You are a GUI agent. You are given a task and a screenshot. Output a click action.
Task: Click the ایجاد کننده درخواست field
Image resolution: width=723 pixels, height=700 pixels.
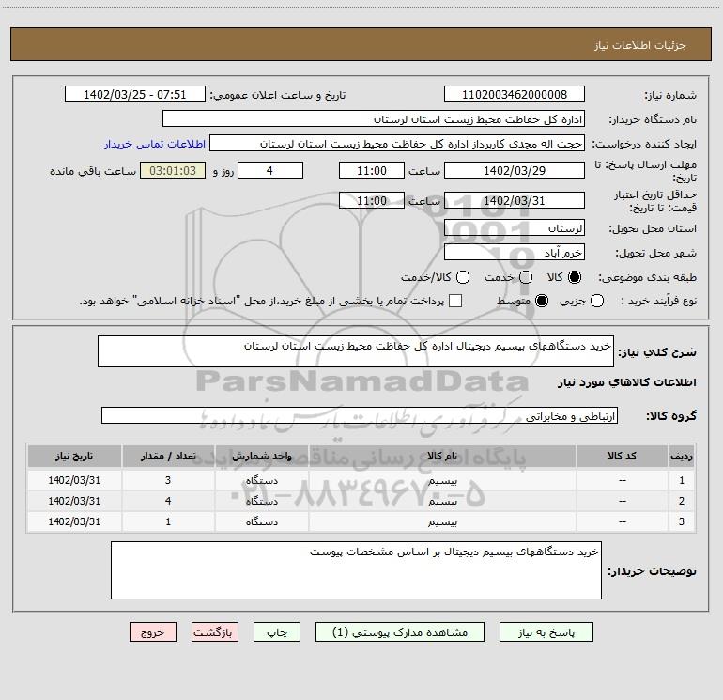tap(397, 143)
